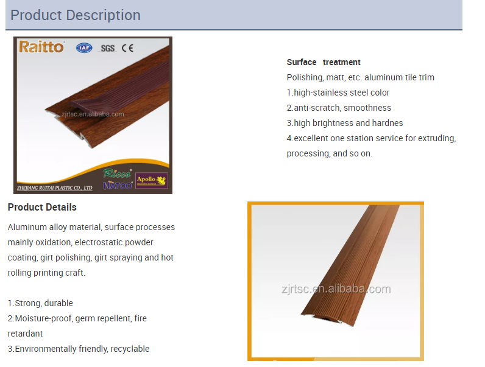This screenshot has height=367, width=485.
Task: Click the 'Strong, durable' list item
Action: click(x=40, y=303)
